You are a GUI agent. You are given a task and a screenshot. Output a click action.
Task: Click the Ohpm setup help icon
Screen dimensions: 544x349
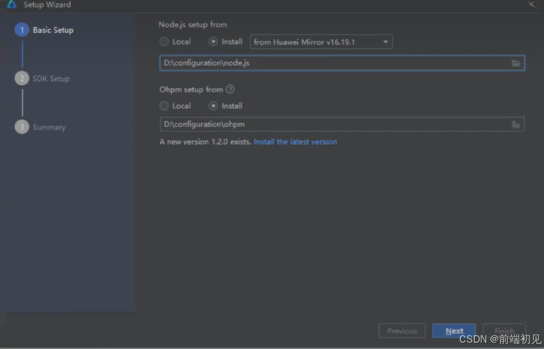coord(230,89)
